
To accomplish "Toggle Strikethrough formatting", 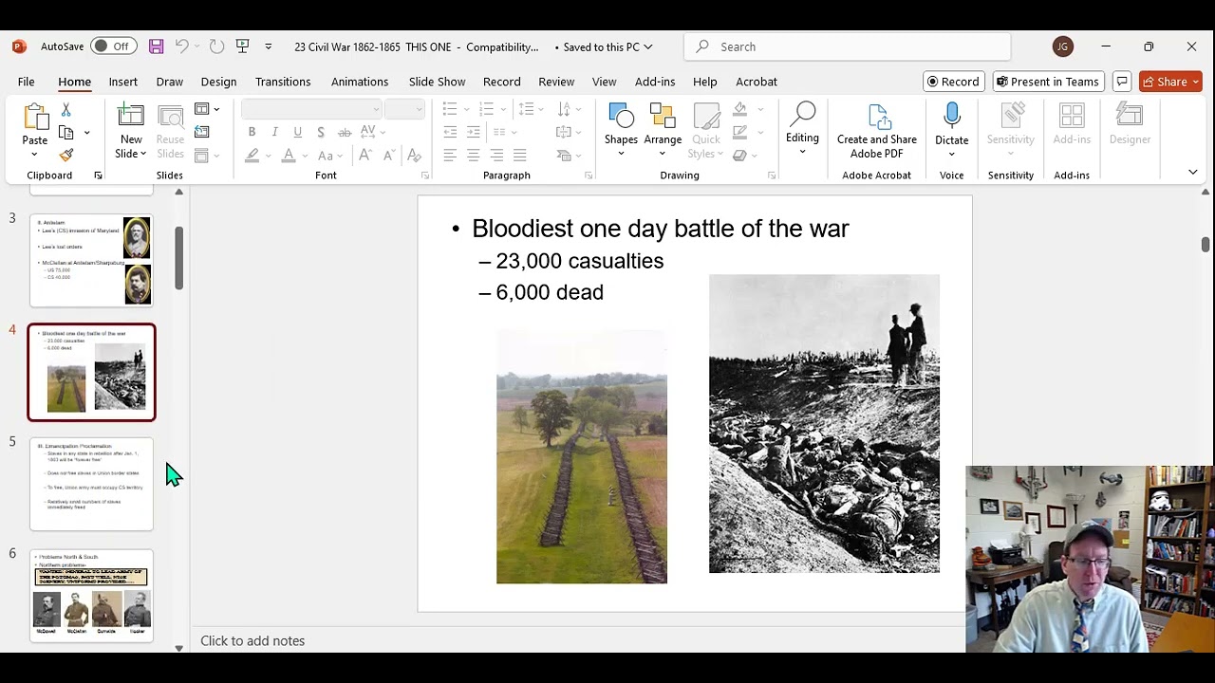I will click(344, 132).
